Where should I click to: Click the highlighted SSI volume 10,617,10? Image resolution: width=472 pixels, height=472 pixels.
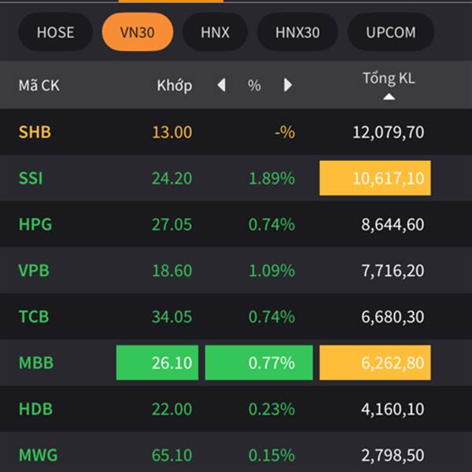point(375,178)
